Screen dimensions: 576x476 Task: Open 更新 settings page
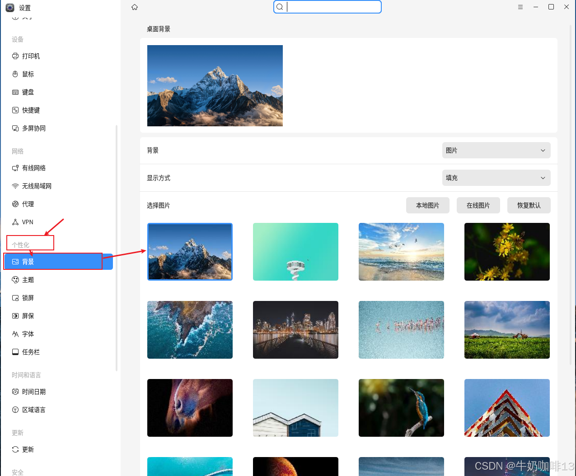click(x=58, y=449)
